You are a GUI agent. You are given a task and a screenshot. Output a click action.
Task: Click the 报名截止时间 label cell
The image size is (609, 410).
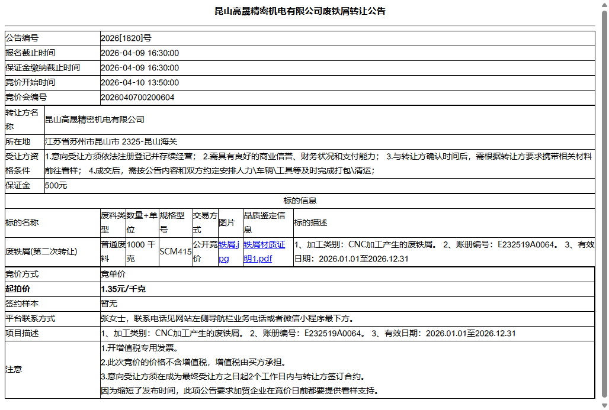(x=53, y=53)
